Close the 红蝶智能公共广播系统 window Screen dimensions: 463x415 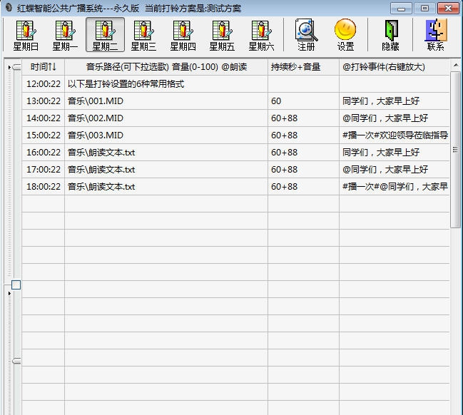[x=448, y=9]
